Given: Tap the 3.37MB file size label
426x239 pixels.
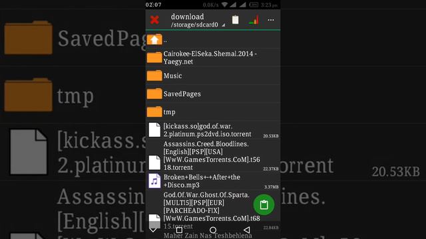Looking at the screenshot, I should (272, 187).
